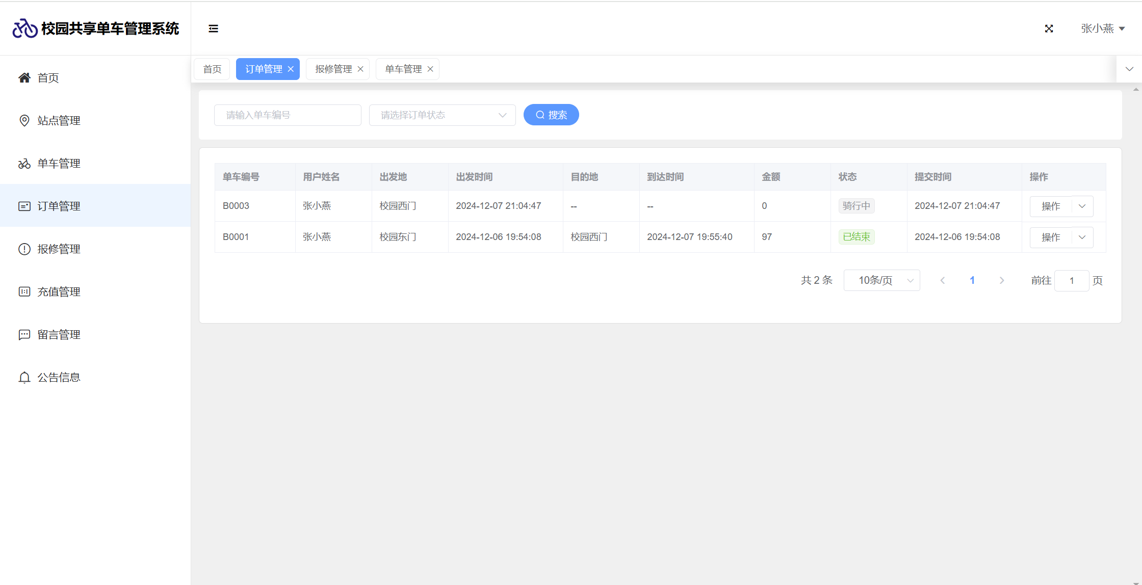Open 留言管理 via chat bubble icon
The height and width of the screenshot is (585, 1142).
click(x=24, y=335)
